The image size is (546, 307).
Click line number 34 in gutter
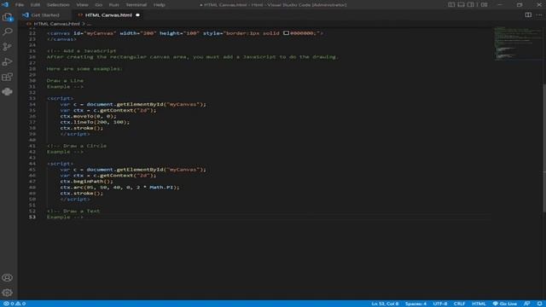pos(32,104)
